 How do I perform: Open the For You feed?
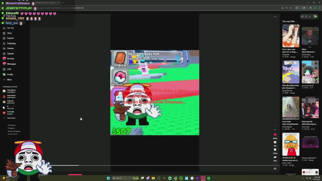click(x=8, y=28)
